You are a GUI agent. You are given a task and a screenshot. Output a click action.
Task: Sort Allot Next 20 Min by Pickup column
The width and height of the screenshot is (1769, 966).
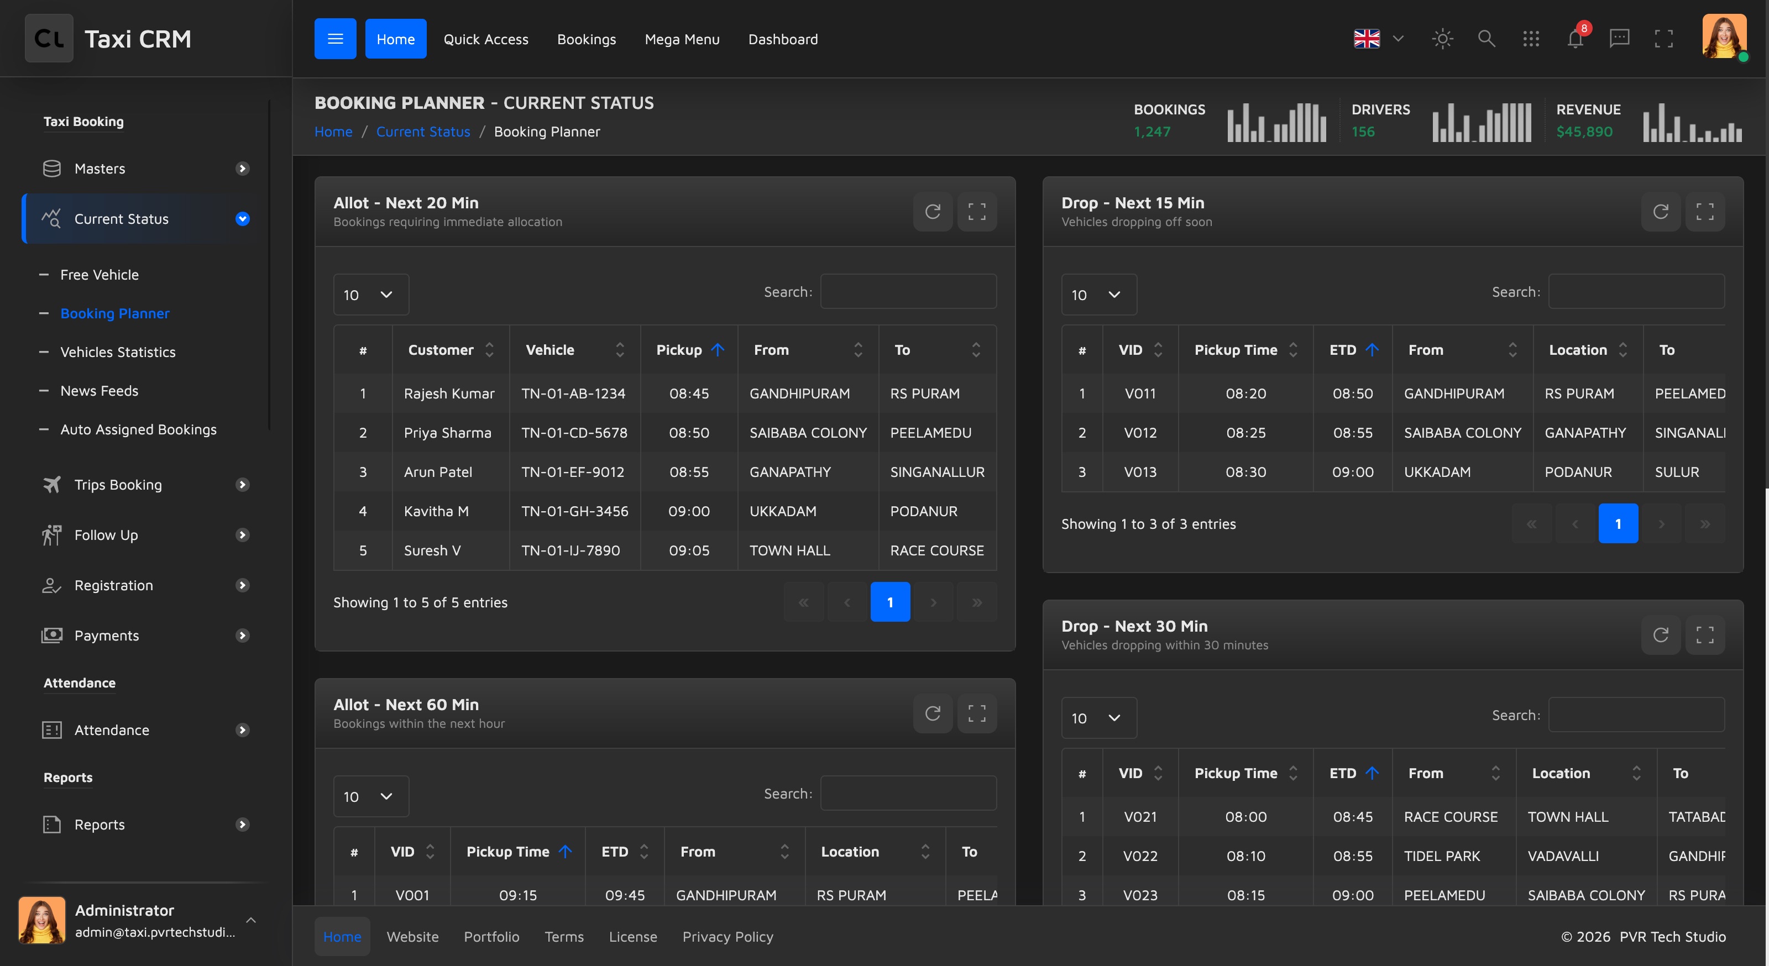coord(689,350)
